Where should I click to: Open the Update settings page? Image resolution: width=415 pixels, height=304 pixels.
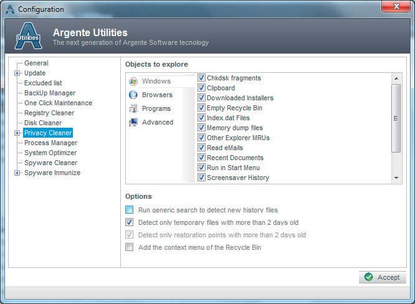tap(35, 73)
